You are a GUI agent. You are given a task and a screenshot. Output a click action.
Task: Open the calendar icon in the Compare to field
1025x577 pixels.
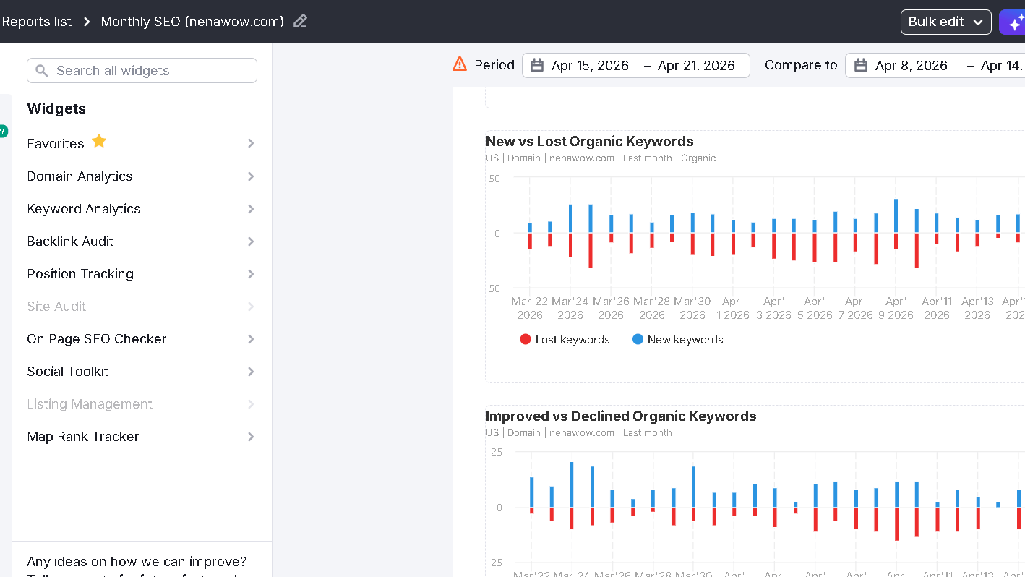(859, 64)
